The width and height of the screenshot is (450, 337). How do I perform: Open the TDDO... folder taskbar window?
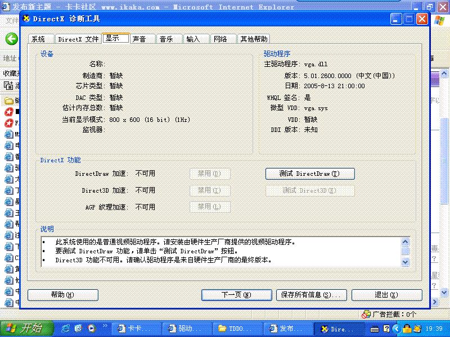click(x=237, y=329)
